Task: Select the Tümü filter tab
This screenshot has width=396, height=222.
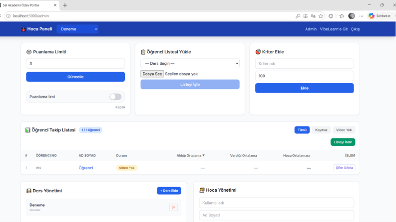Action: coord(302,130)
